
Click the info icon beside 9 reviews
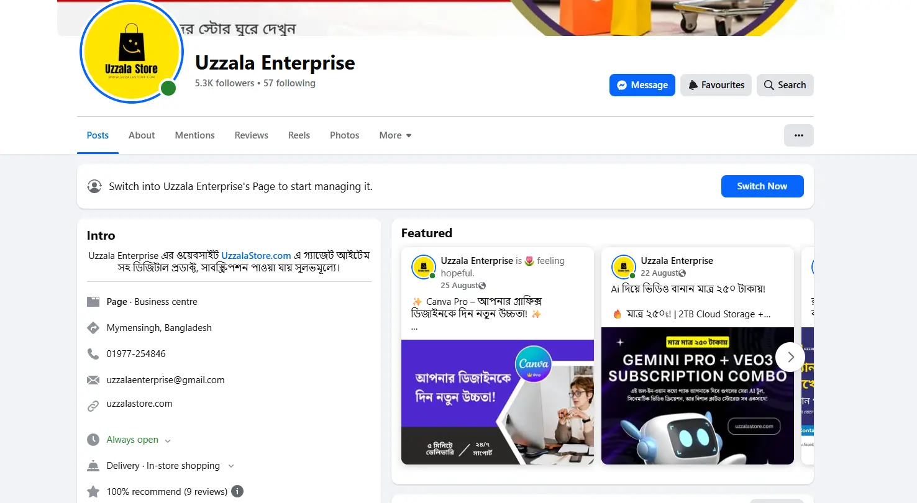[237, 491]
